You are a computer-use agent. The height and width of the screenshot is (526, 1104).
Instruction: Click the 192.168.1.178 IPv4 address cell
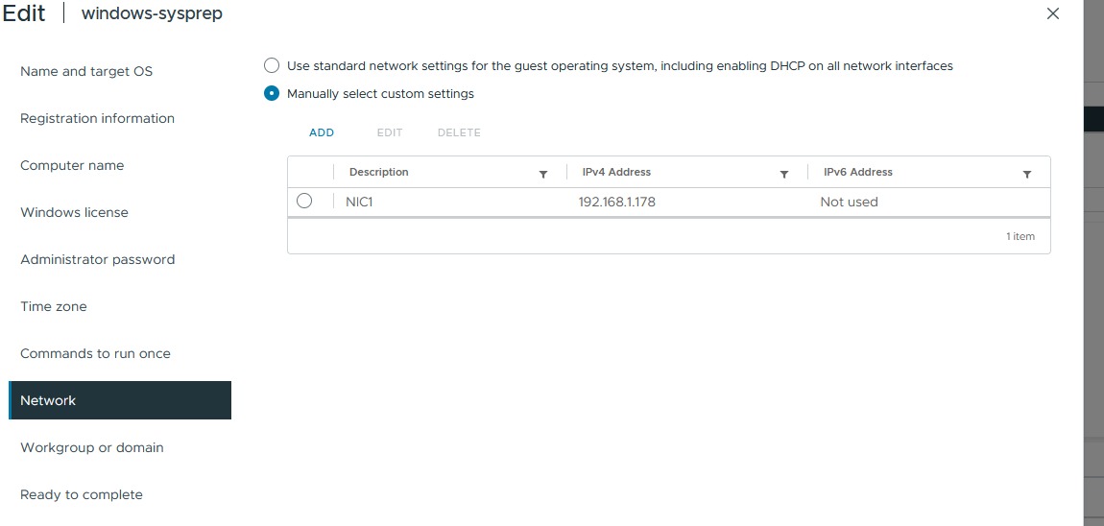pyautogui.click(x=616, y=203)
